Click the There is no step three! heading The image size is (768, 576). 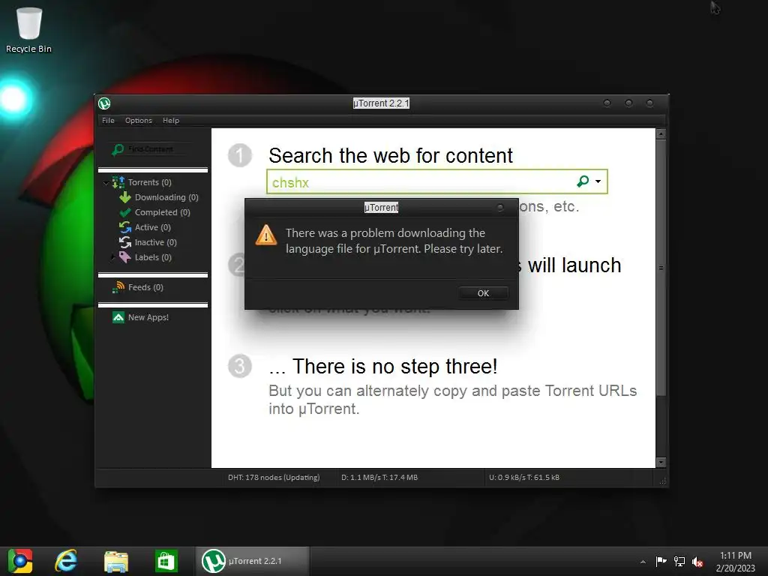[x=383, y=366]
